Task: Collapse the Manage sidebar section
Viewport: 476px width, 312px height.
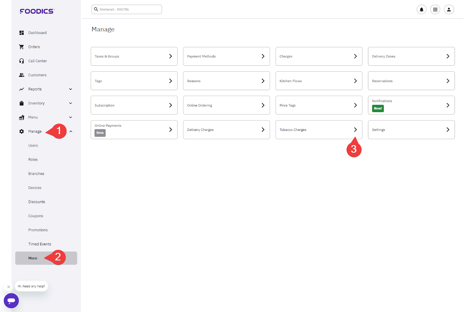Action: point(71,131)
